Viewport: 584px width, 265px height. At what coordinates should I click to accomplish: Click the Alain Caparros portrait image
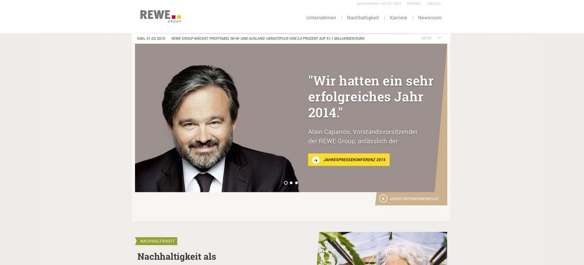point(216,128)
